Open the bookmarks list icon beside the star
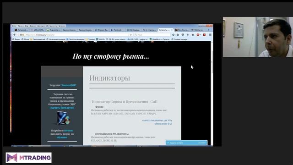 [178, 35]
